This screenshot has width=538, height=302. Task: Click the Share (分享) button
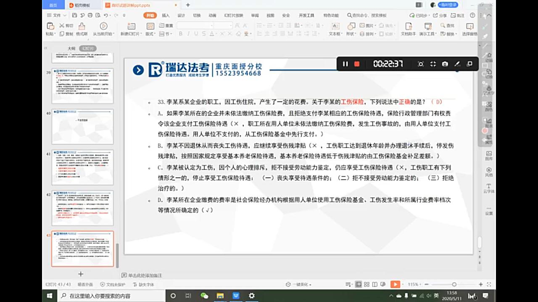point(440,15)
